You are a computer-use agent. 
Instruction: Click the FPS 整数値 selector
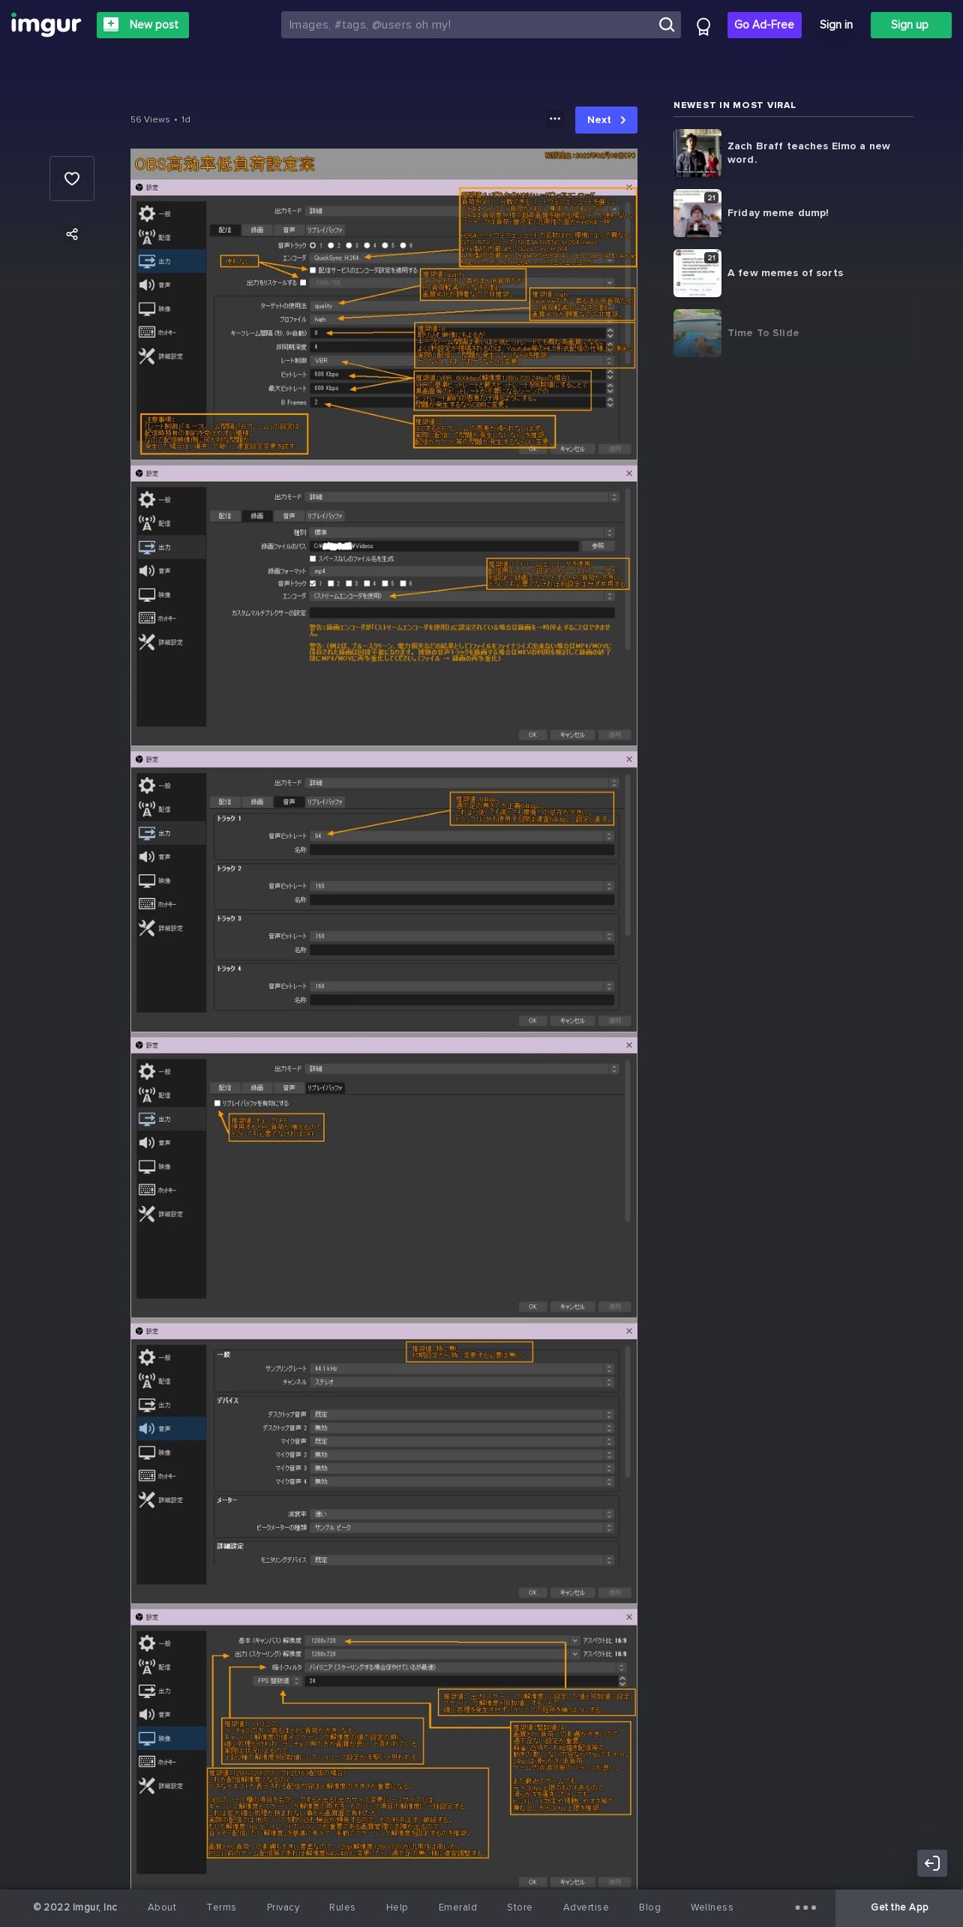[x=277, y=1681]
